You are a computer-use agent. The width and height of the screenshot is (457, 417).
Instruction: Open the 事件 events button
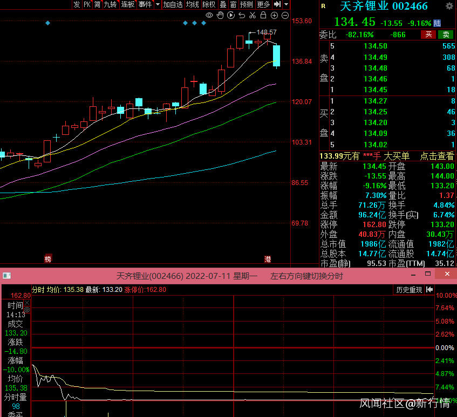point(145,4)
